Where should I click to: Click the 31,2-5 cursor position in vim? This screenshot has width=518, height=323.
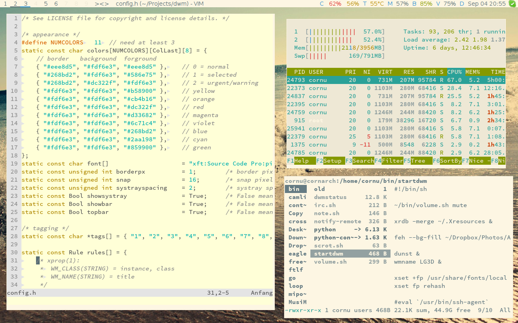[218, 293]
